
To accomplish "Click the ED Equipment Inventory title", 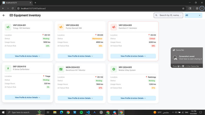I will coord(25,15).
